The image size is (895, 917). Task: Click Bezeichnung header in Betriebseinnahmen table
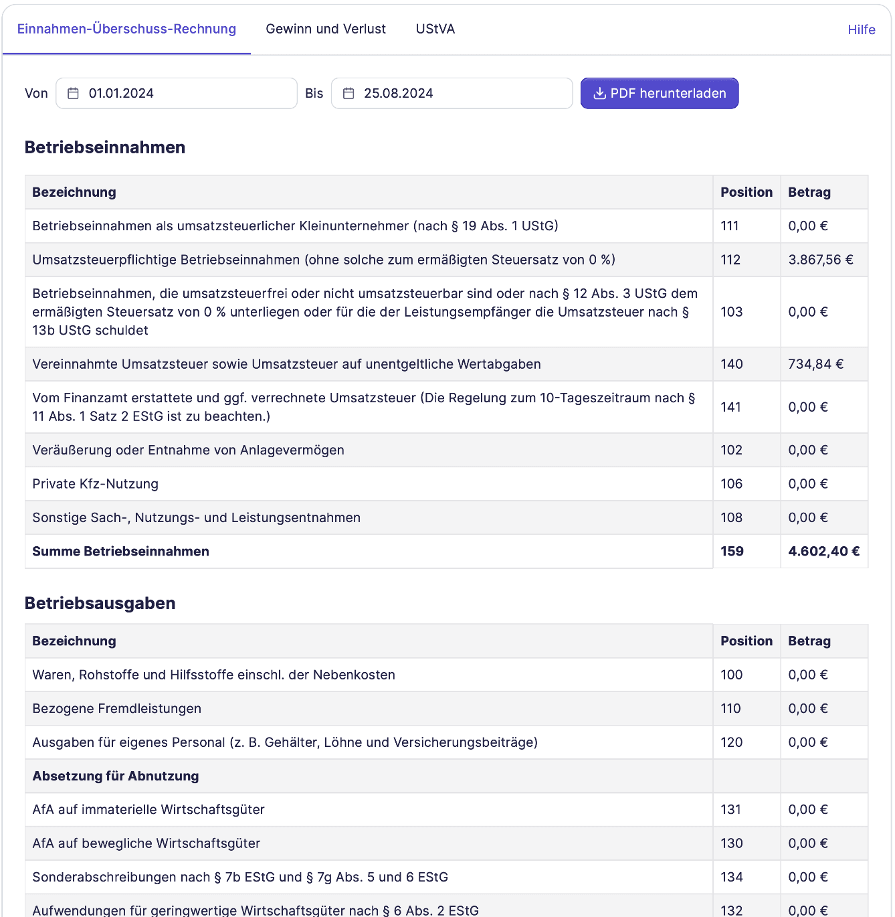point(74,192)
